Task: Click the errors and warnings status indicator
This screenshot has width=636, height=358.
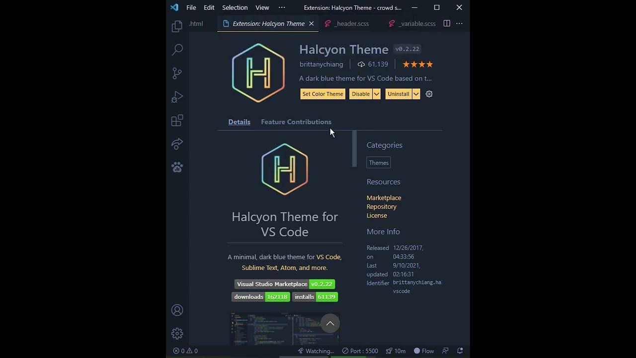Action: point(185,351)
